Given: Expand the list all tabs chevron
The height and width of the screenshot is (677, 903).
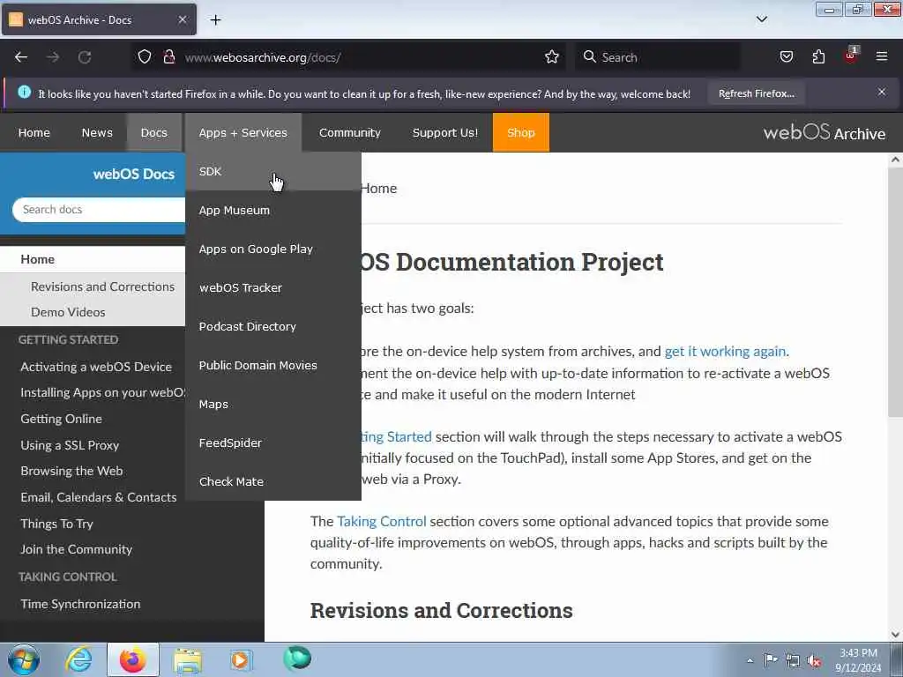Looking at the screenshot, I should pos(761,19).
